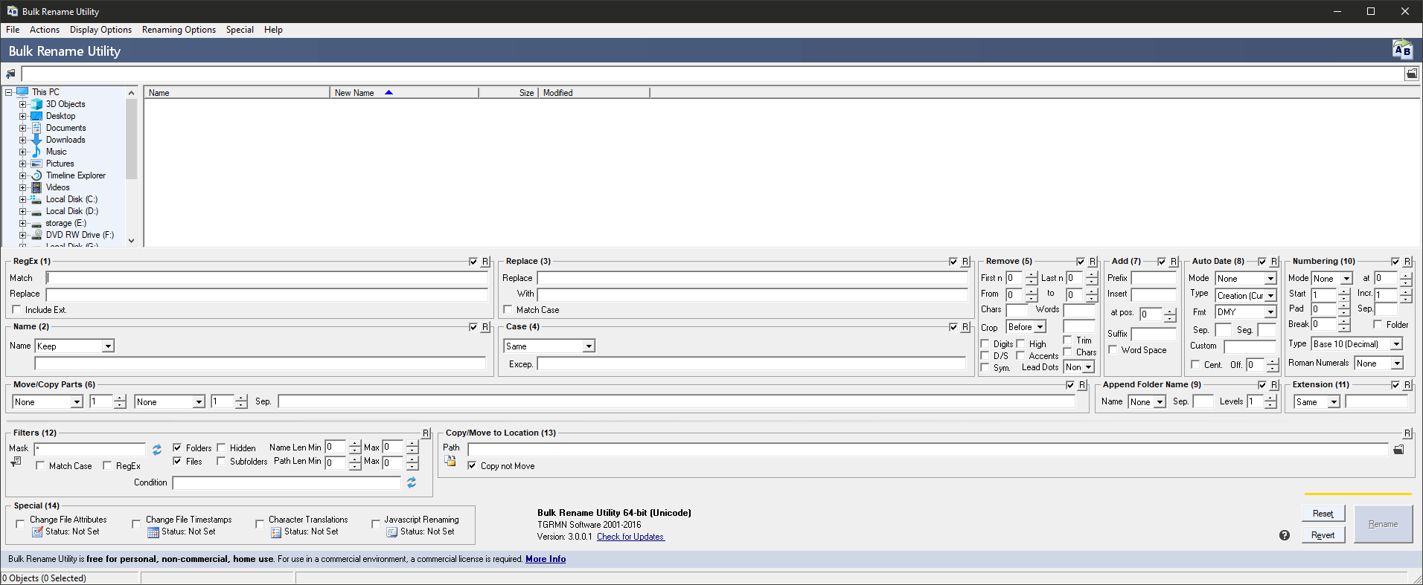1423x585 pixels.
Task: Open the Javascript Renaming status icon
Action: [x=392, y=532]
